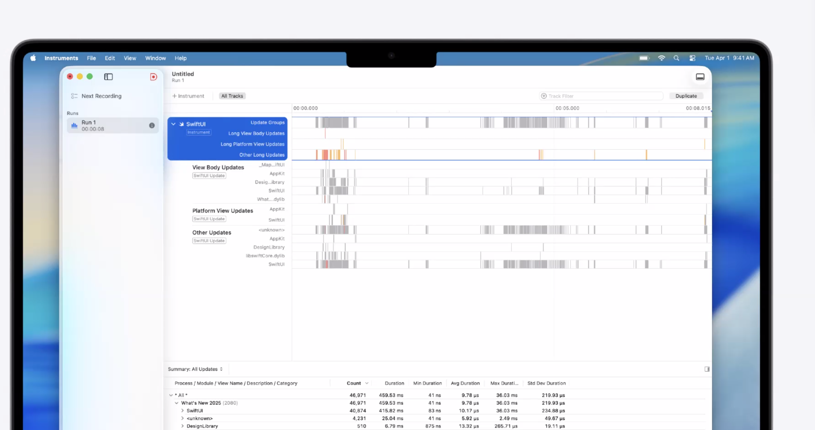
Task: Click the Track Filter icon
Action: [x=544, y=96]
